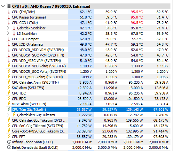This screenshot has width=173, height=151.
Task: Click lightning icon beside MISC Akımı
Action: click(9, 104)
